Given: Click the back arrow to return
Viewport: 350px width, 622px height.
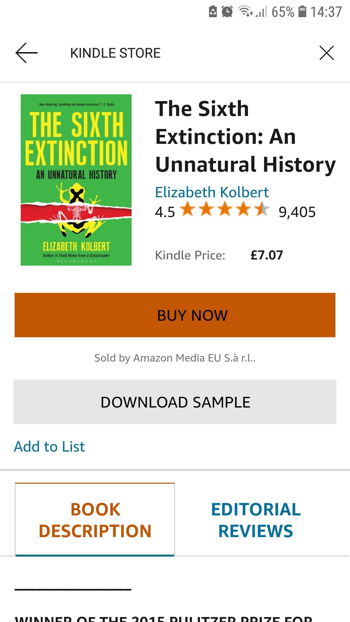Looking at the screenshot, I should coord(26,53).
